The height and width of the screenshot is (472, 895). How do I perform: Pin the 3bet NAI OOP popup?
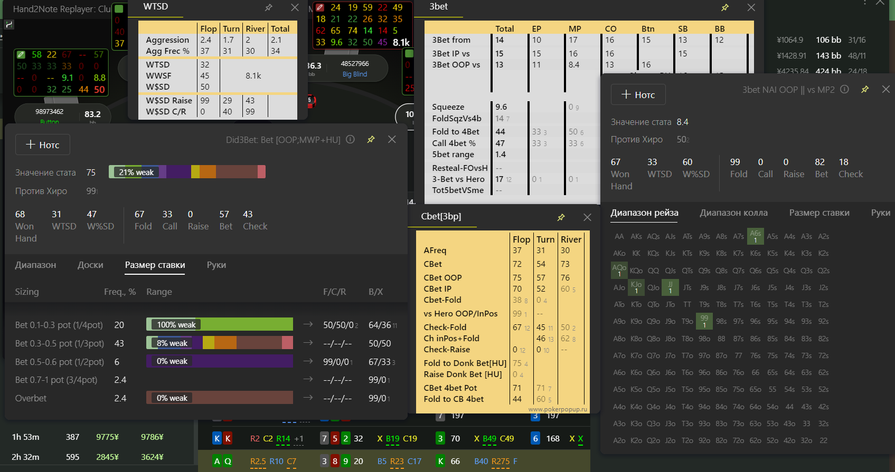tap(865, 90)
